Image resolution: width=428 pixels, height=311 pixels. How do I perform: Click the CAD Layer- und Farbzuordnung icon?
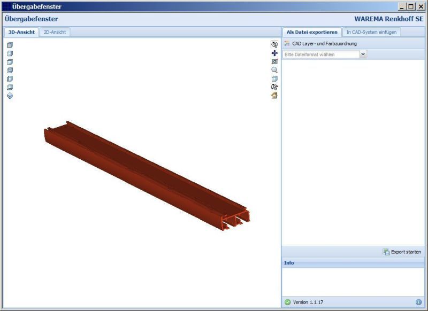coord(287,43)
